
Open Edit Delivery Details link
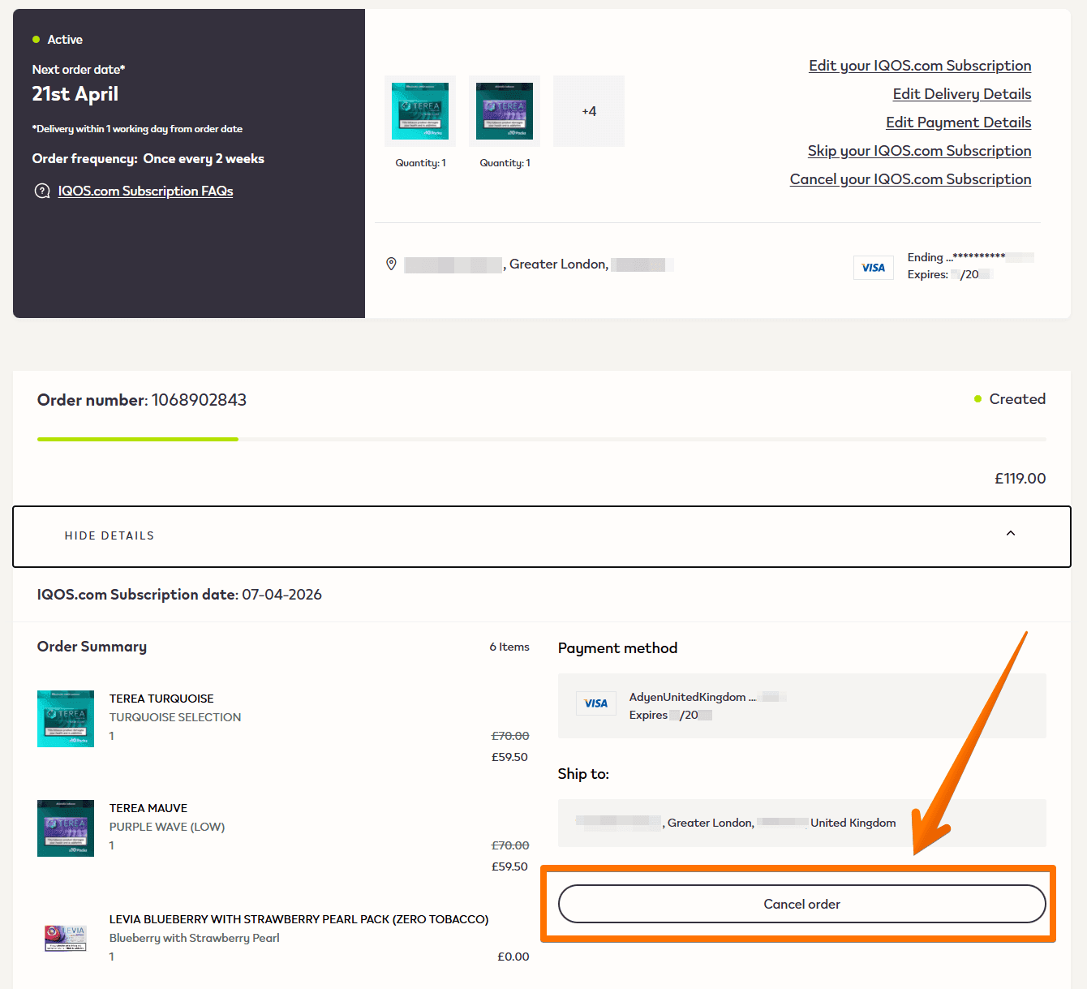[x=962, y=94]
